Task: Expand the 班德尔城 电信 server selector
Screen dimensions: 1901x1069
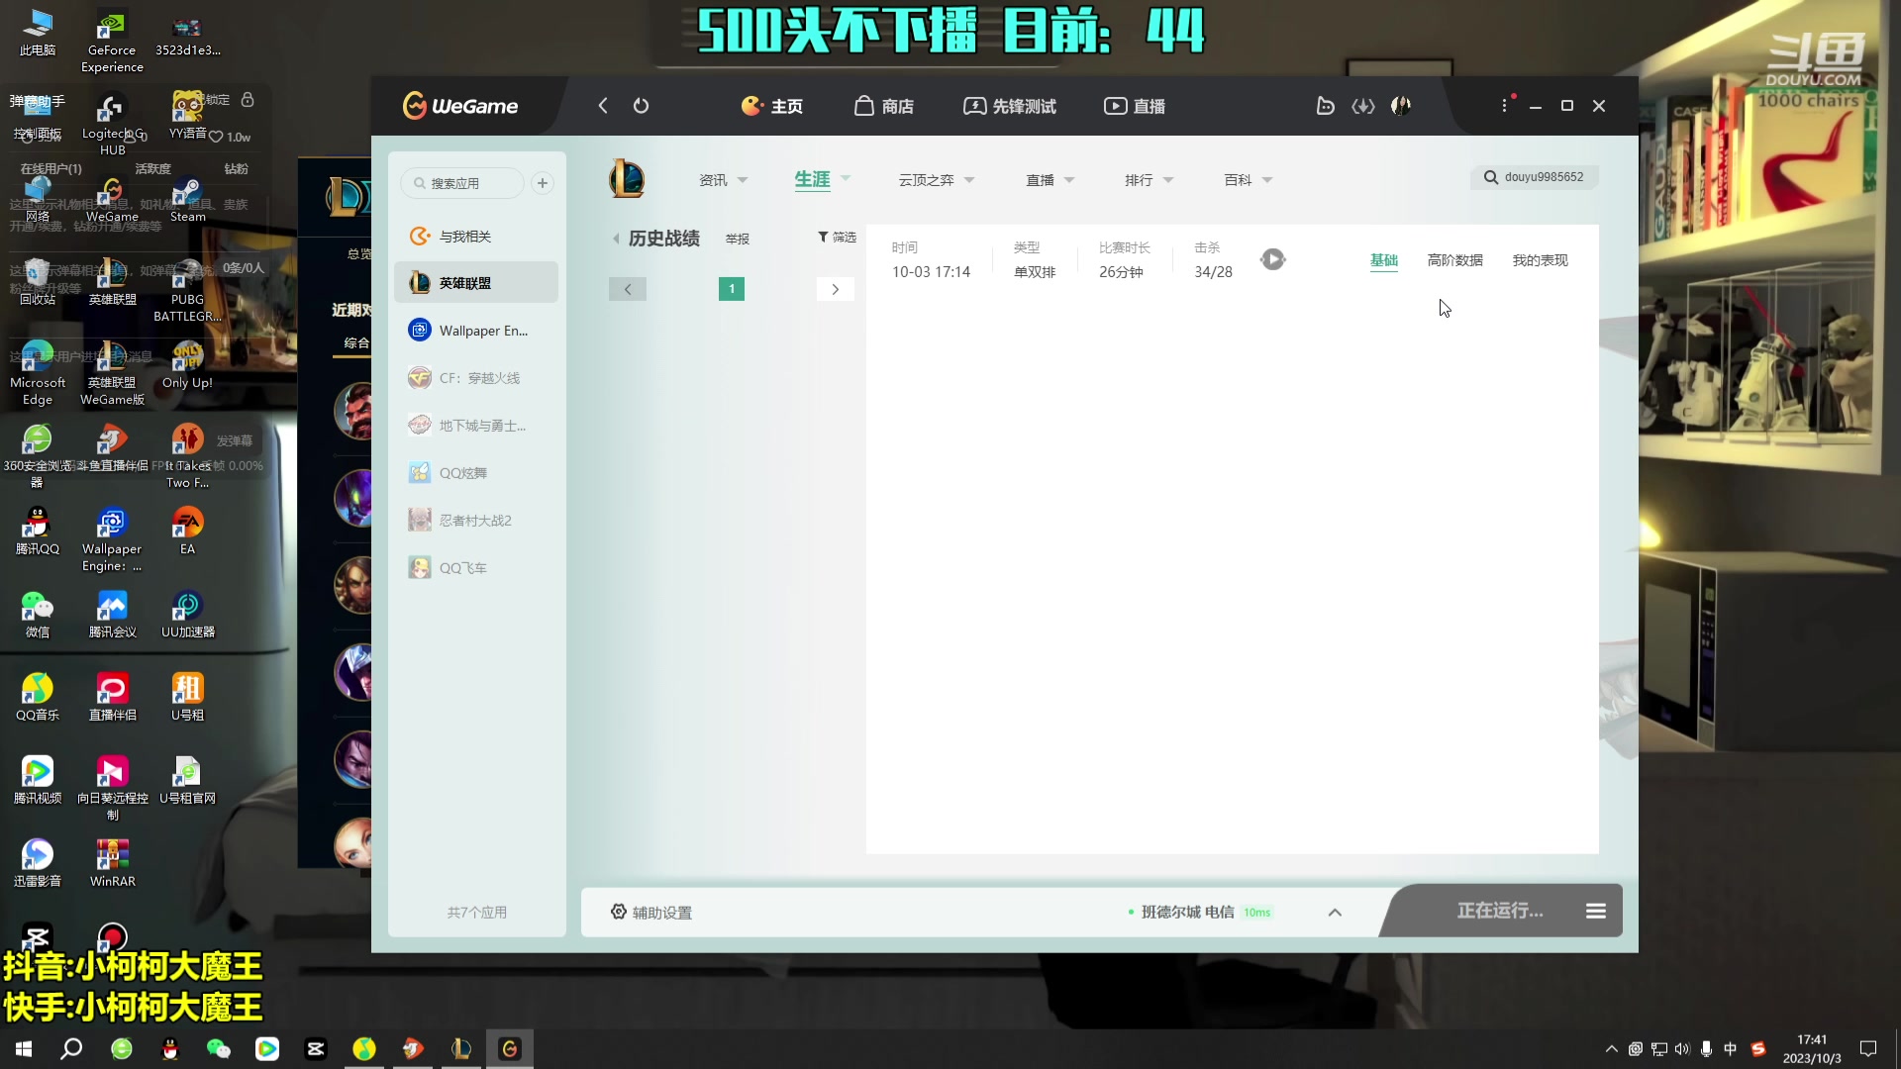Action: [x=1335, y=913]
